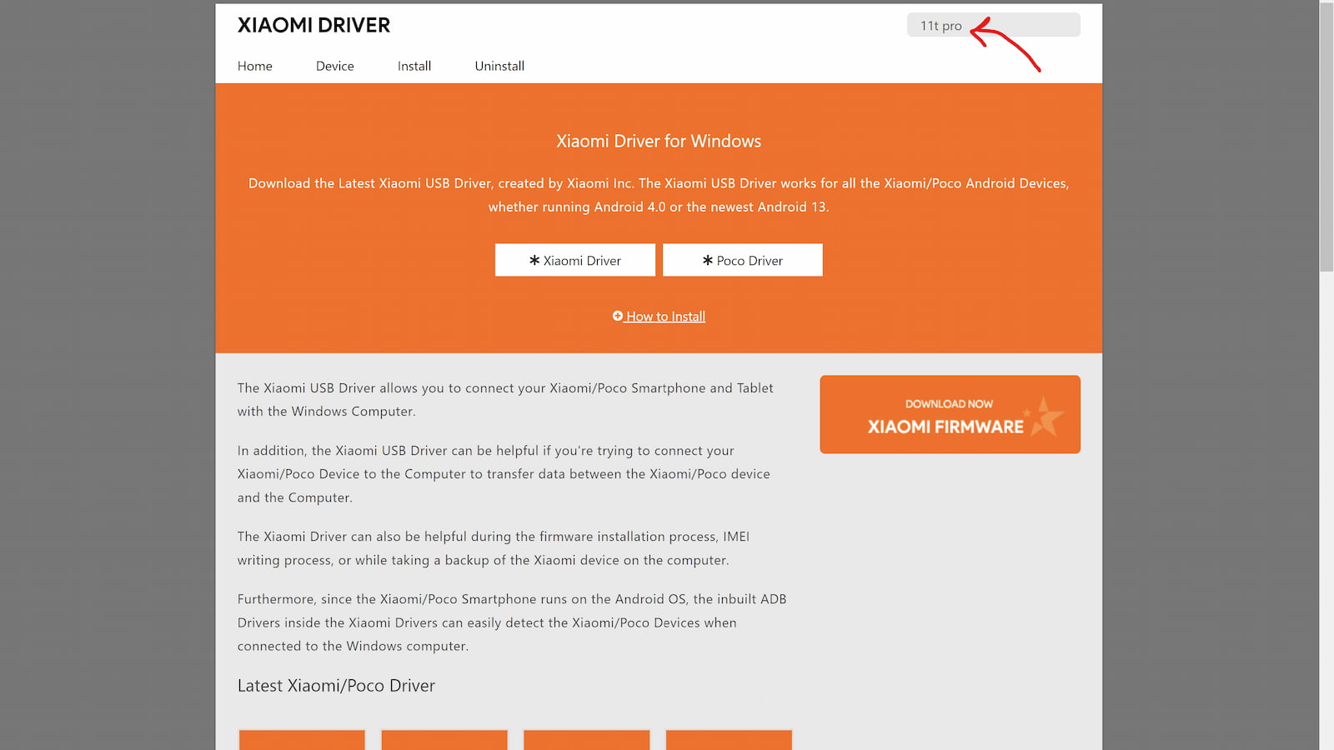1334x750 pixels.
Task: Click the asterisk icon on Xiaomi Driver button
Action: (x=534, y=260)
